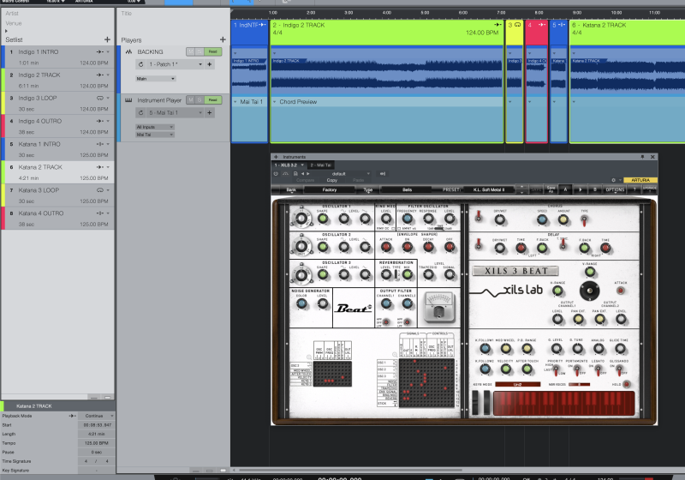This screenshot has width=685, height=480.
Task: Click Copy in the plugin header
Action: click(332, 180)
